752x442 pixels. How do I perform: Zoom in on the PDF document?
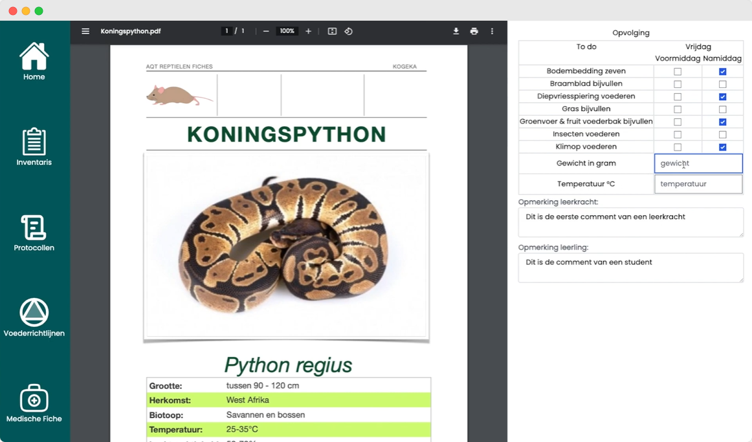[308, 30]
